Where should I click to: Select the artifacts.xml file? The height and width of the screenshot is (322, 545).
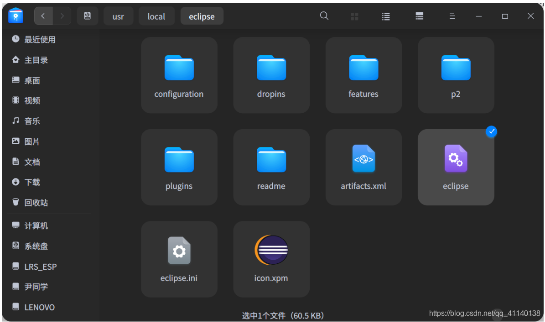pos(363,167)
